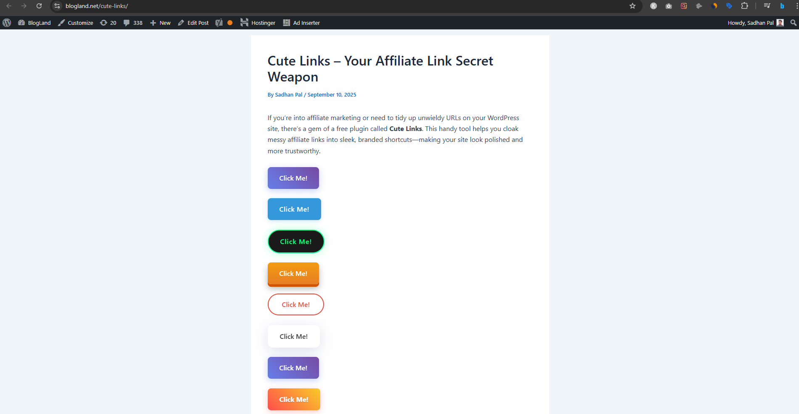Image resolution: width=799 pixels, height=414 pixels.
Task: Click the lower purple gradient Click Me! button
Action: coord(293,368)
